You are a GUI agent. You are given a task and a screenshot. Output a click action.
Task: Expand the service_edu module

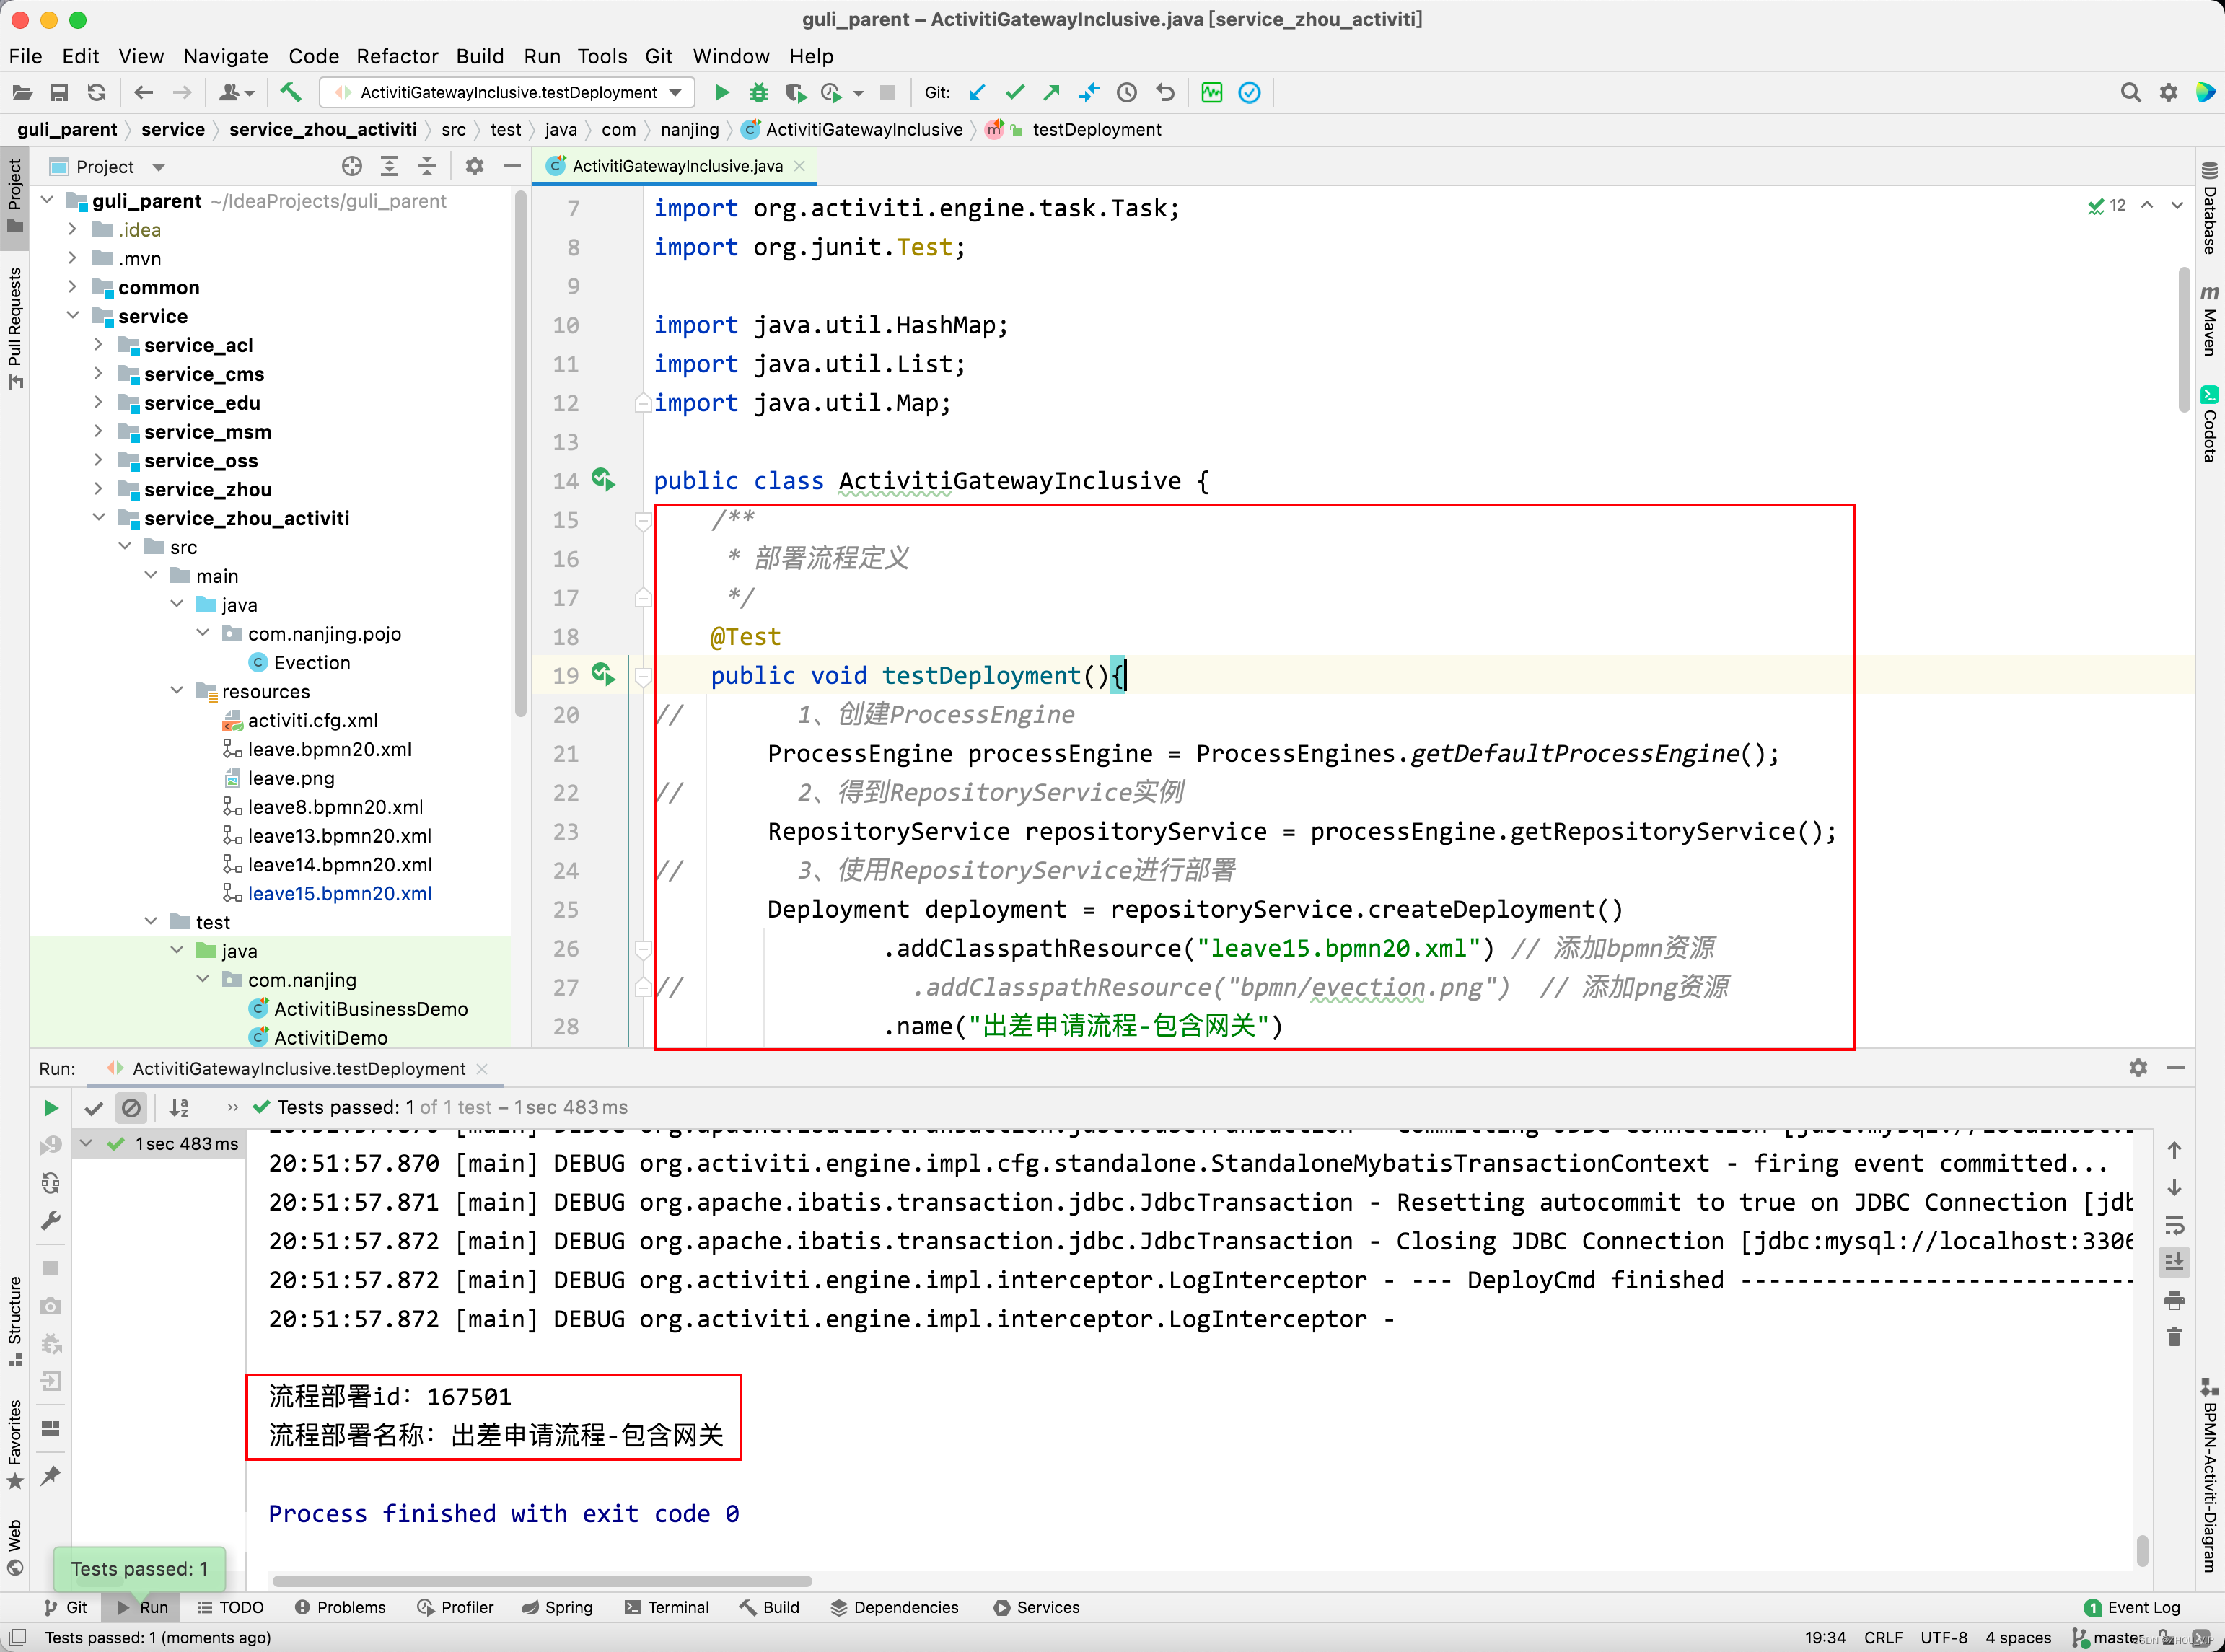pyautogui.click(x=98, y=403)
